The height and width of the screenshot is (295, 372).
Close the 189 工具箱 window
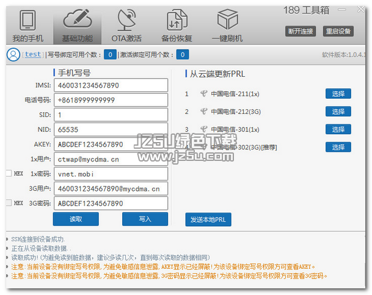click(x=361, y=10)
